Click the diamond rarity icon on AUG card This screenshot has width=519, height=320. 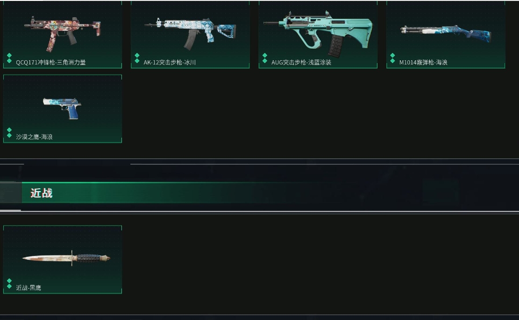point(265,58)
